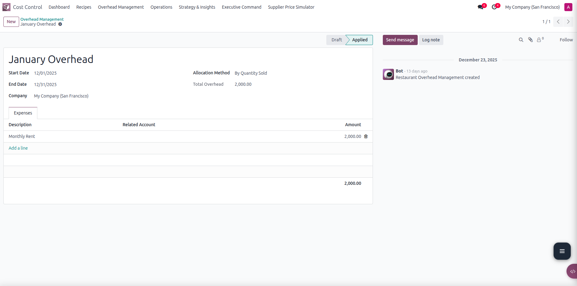Open the floating hamburger menu button
The image size is (577, 286).
(x=562, y=251)
